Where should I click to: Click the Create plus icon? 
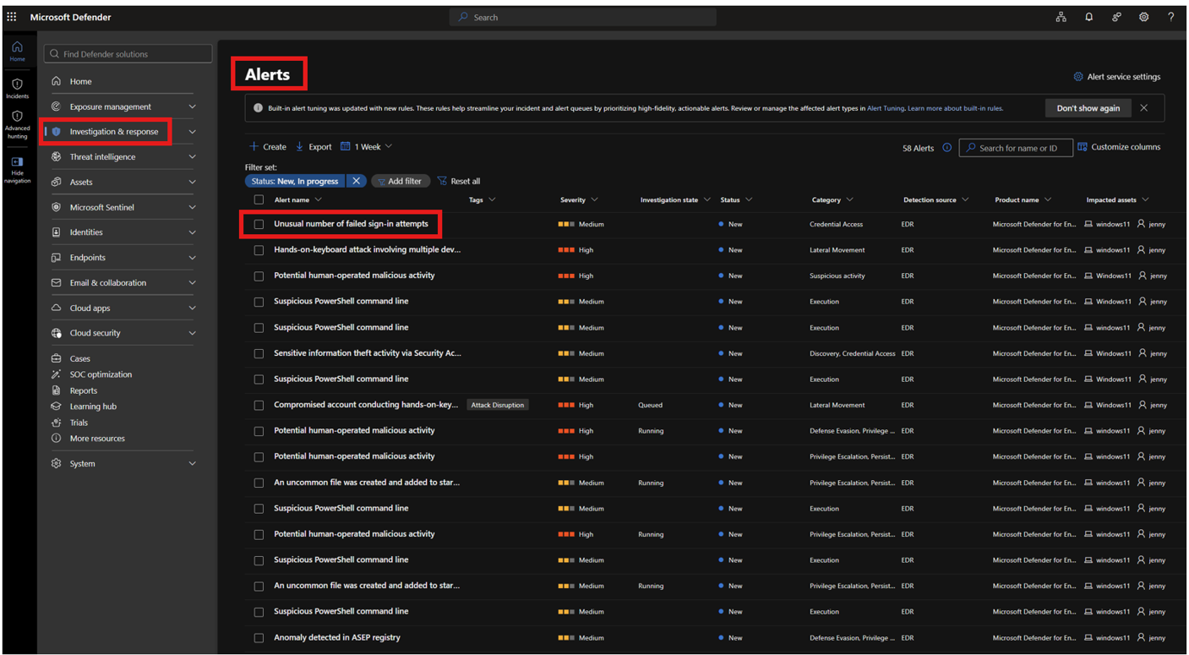click(x=254, y=146)
